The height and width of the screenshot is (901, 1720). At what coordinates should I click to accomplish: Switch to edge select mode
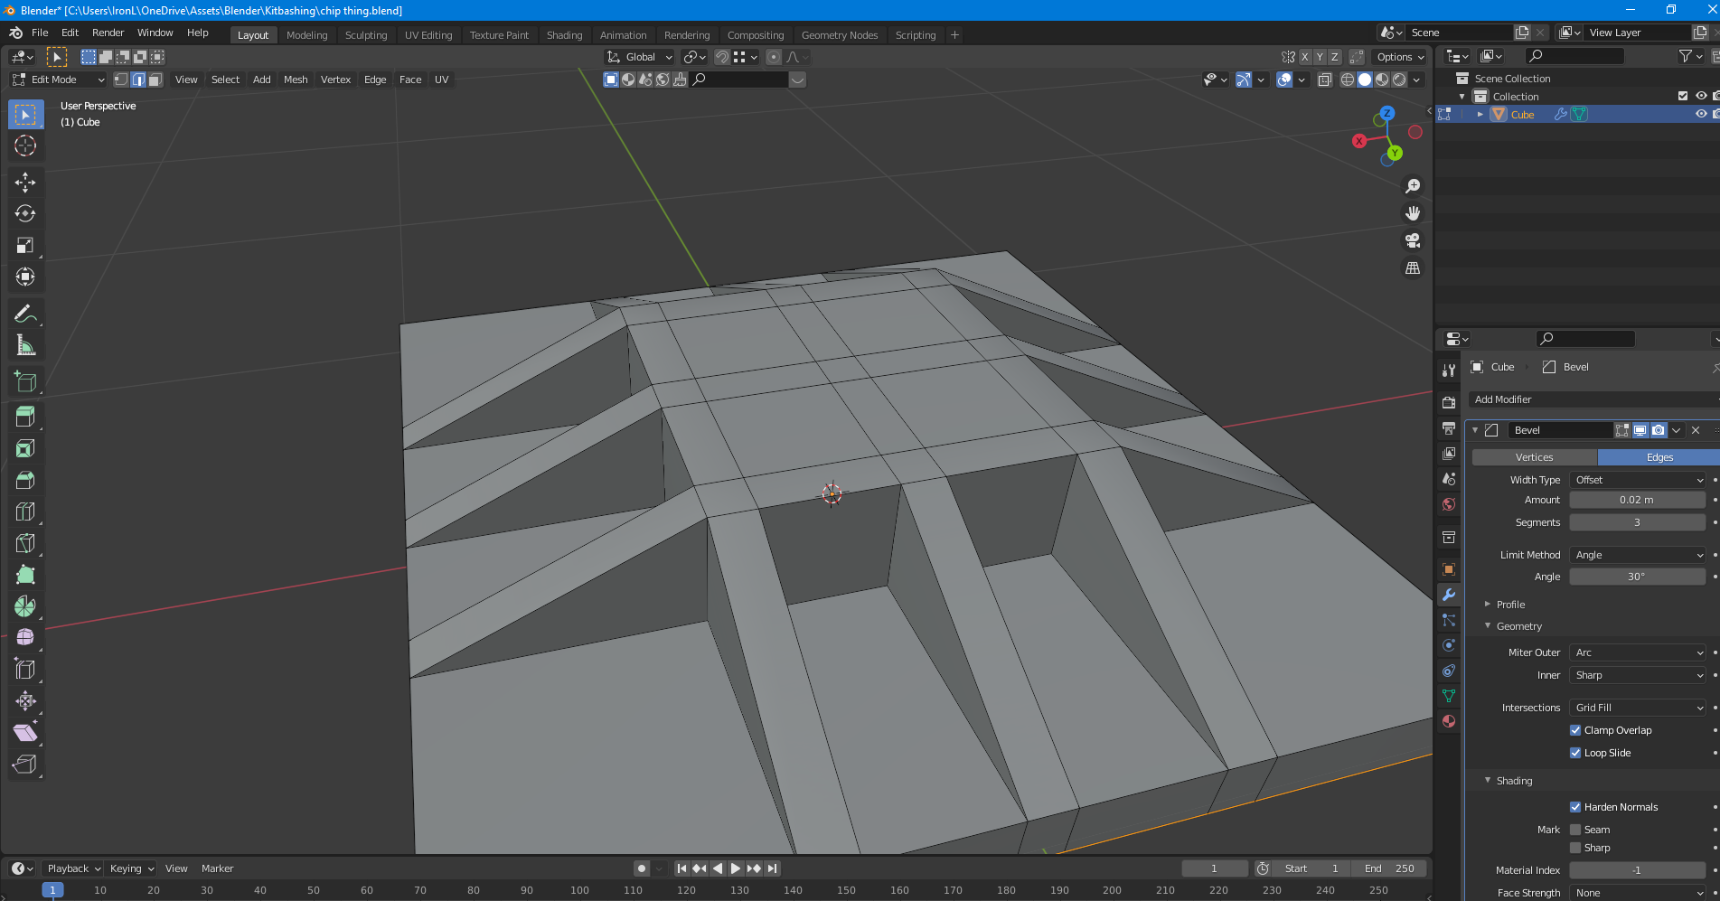138,80
